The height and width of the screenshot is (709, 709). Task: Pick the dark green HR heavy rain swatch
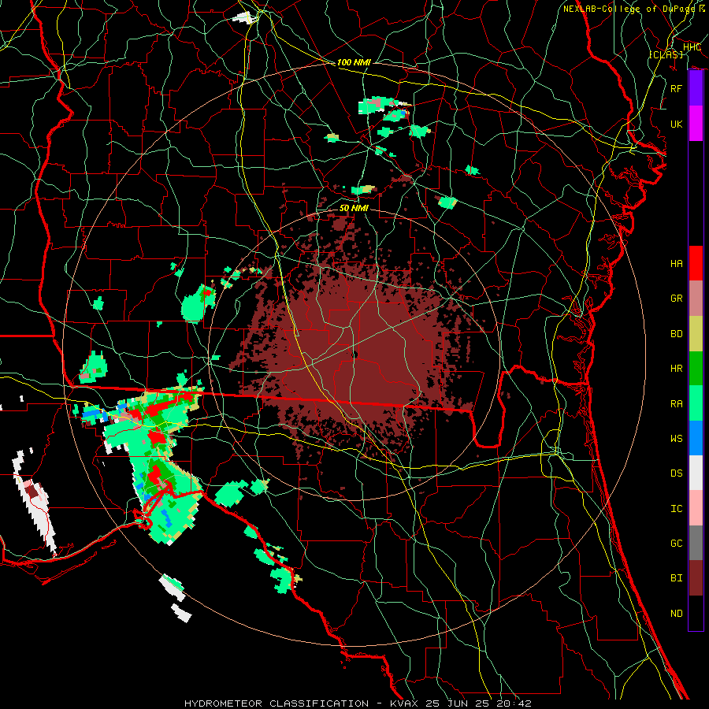pos(696,369)
